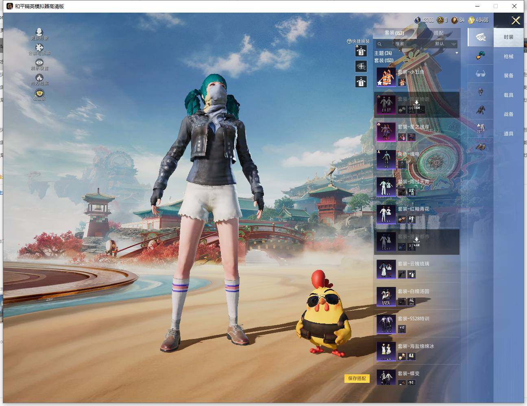Switch to the 道具 items tab
This screenshot has width=527, height=406.
(x=509, y=134)
